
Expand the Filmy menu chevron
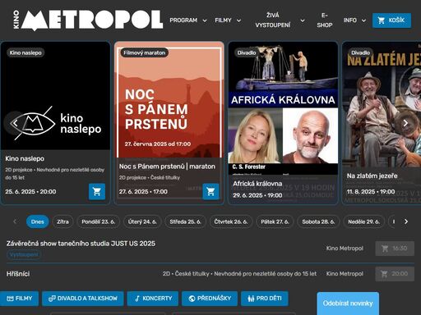click(238, 21)
